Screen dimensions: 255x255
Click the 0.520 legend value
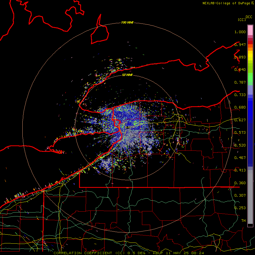click(240, 145)
